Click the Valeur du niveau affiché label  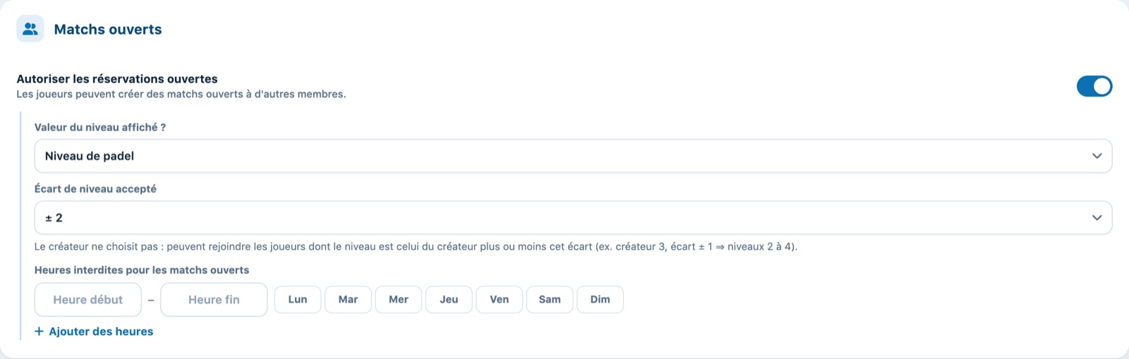(x=100, y=128)
